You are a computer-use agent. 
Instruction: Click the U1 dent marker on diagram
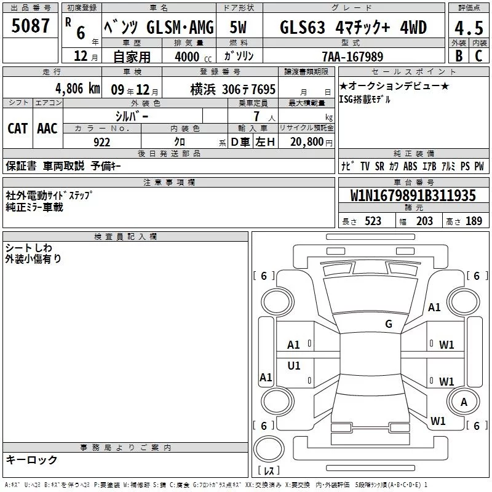[294, 365]
